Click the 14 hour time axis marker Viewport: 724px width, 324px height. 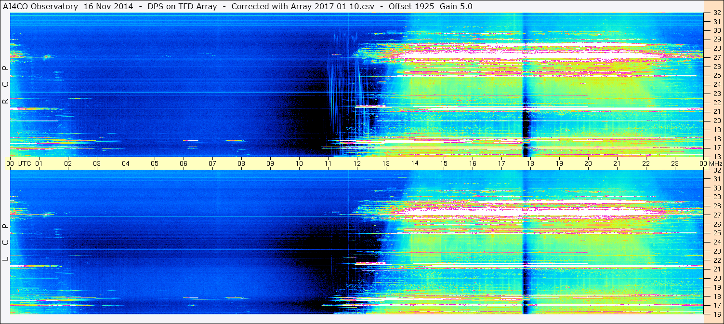415,163
